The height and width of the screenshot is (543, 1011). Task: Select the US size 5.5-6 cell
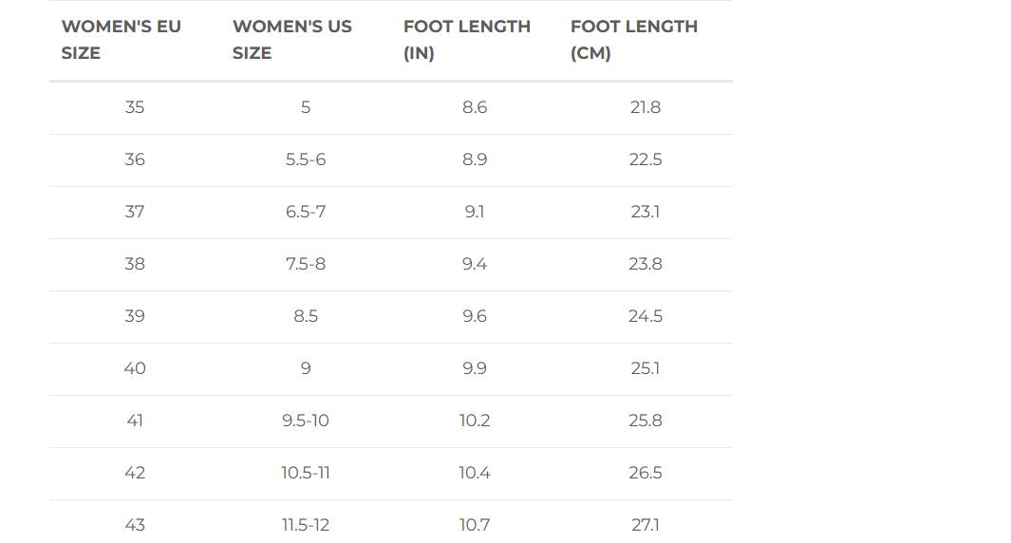(306, 159)
